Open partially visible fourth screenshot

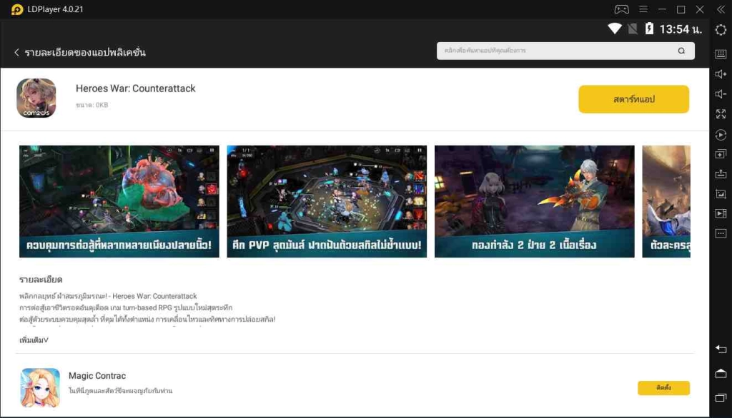click(666, 201)
